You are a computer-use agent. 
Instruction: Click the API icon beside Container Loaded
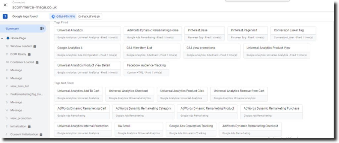pyautogui.click(x=37, y=62)
